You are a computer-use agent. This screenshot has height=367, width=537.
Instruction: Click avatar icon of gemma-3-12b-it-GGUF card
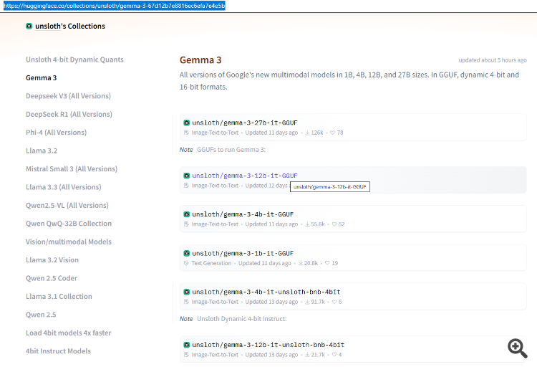coord(187,176)
